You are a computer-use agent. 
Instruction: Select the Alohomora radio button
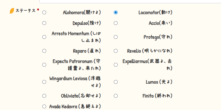point(44,12)
